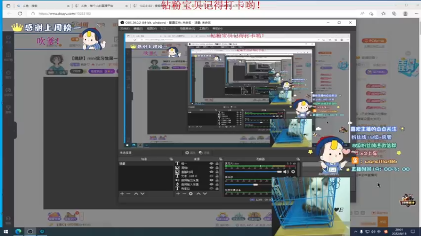Toggle visibility of 音频输入采集 source
Image resolution: width=421 pixels, height=236 pixels.
[212, 185]
